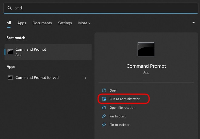Click the Open action icon
200x139 pixels.
pos(104,90)
